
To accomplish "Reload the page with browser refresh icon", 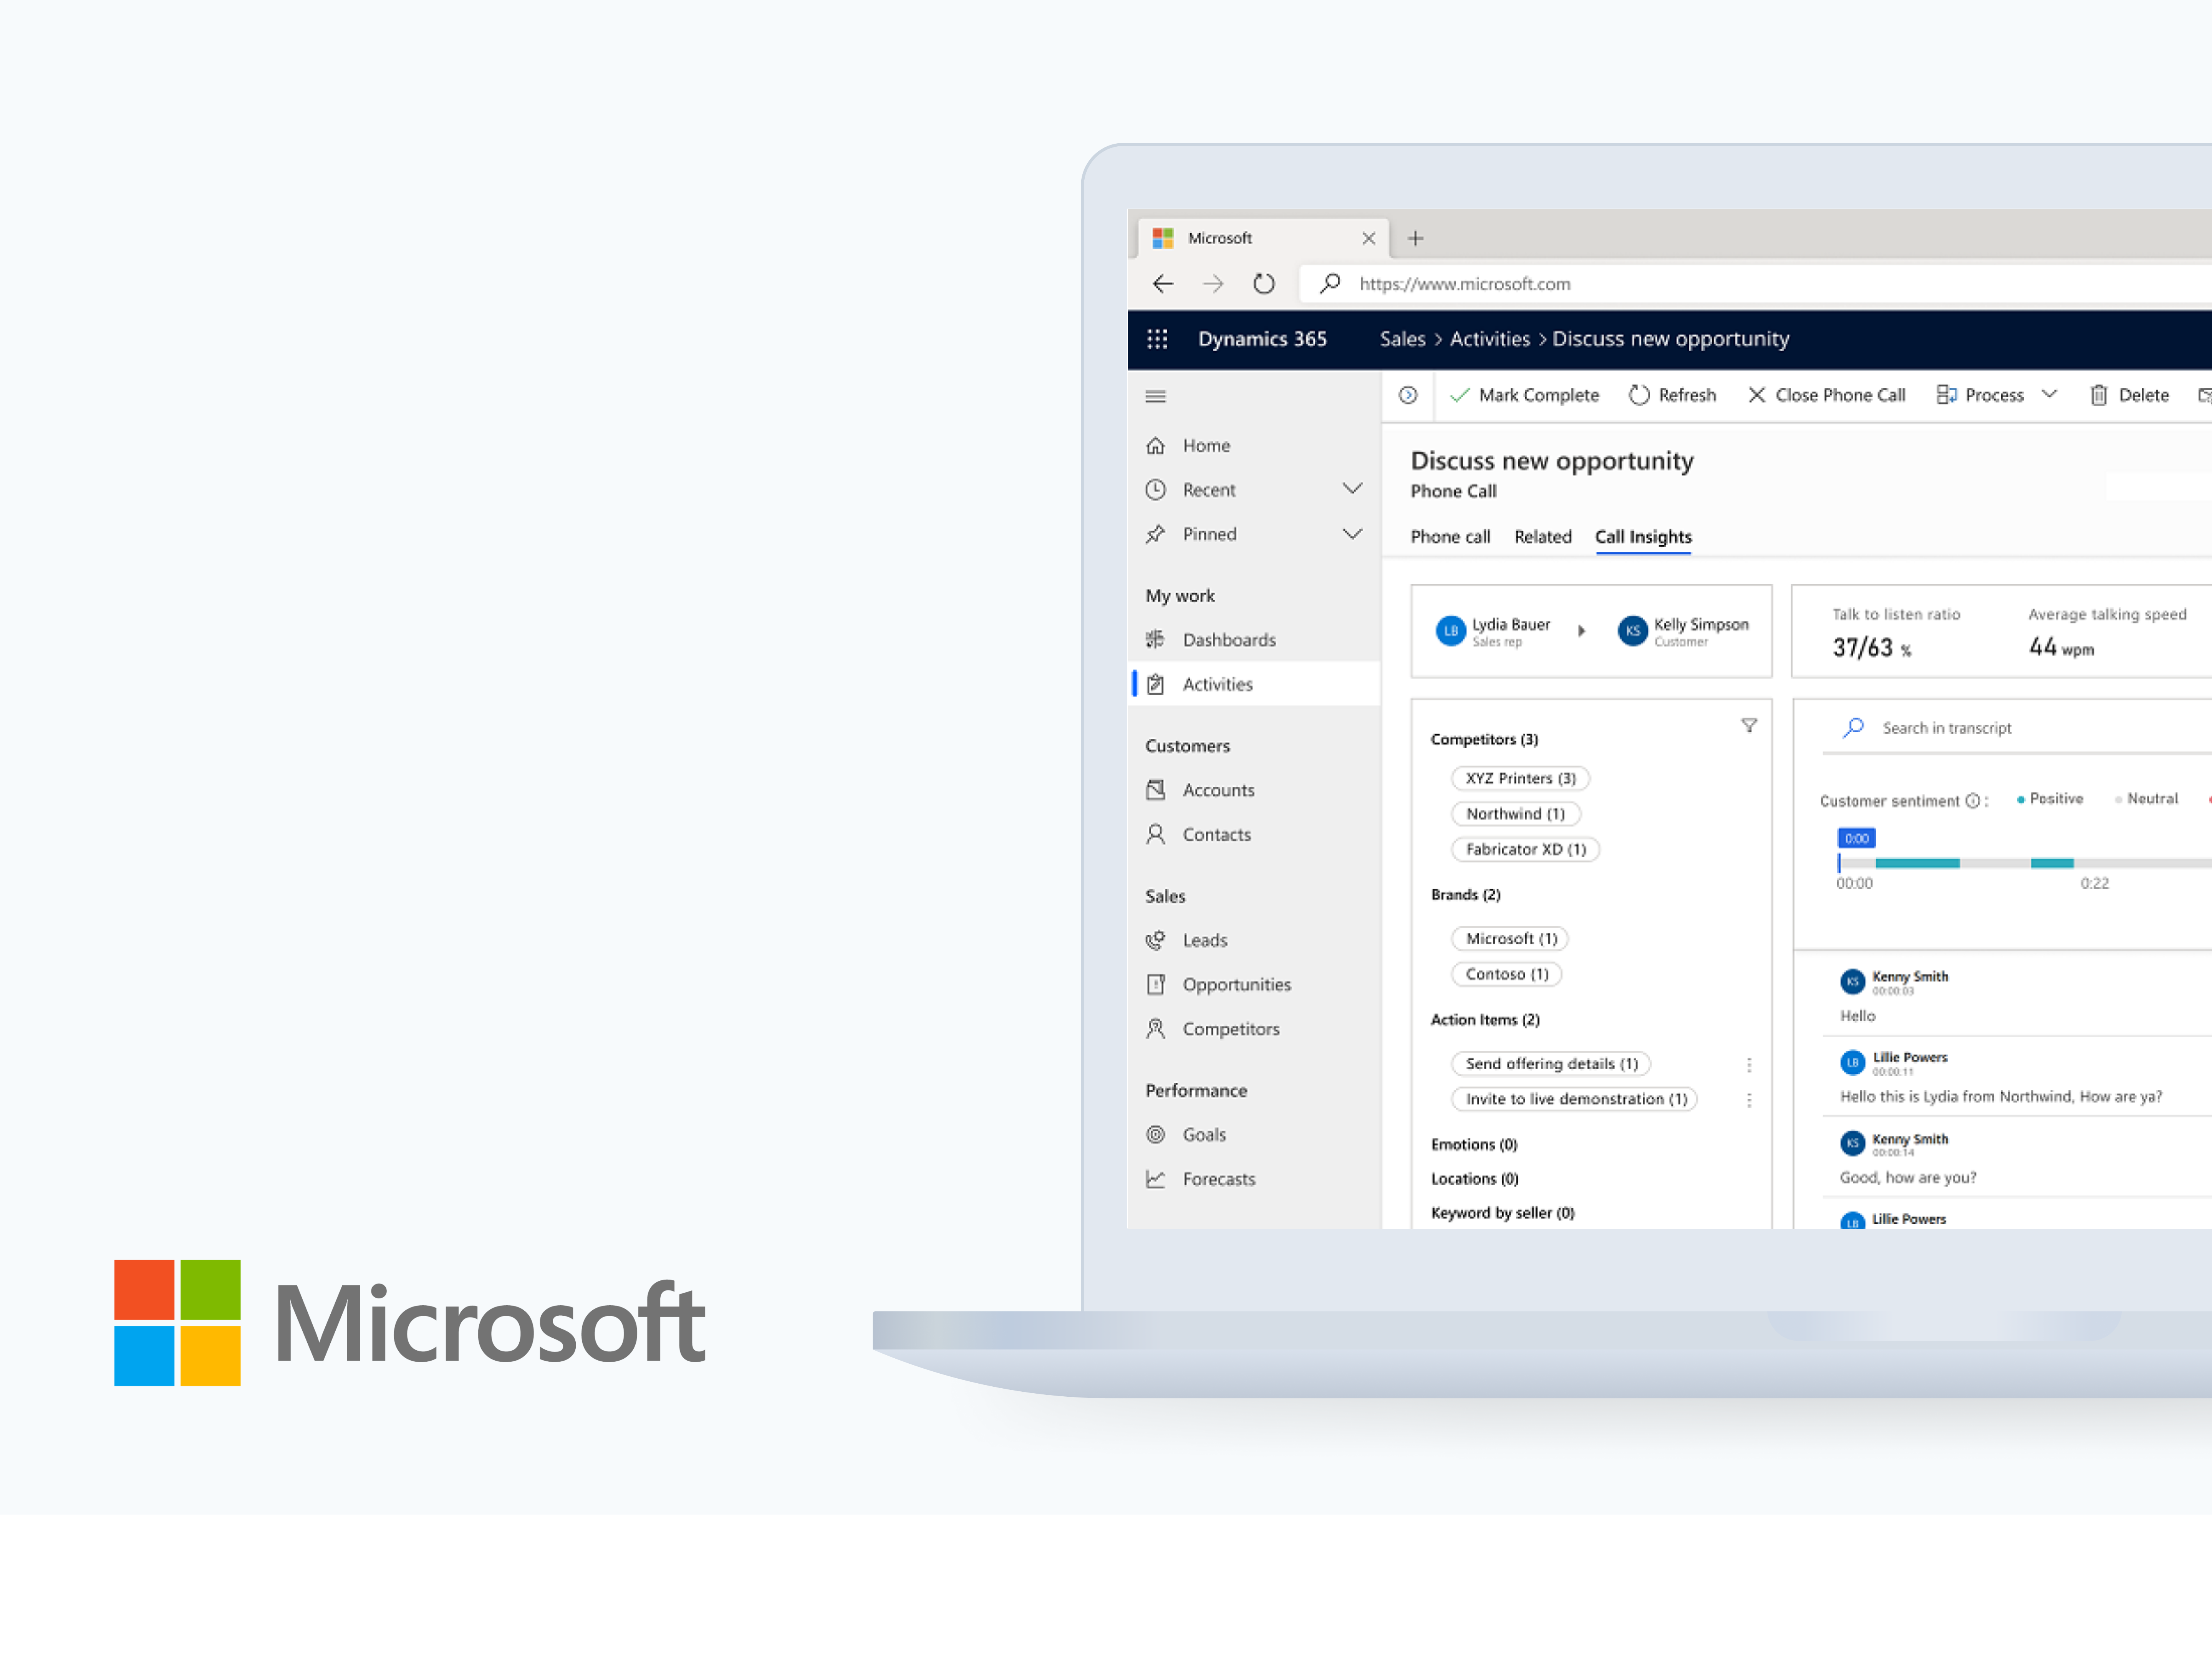I will point(1264,284).
